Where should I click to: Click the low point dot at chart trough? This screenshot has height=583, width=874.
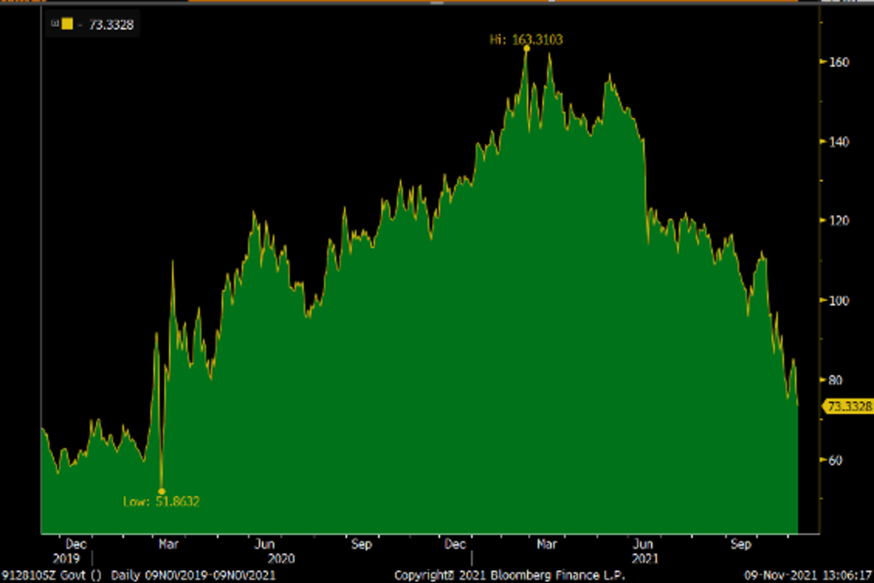tap(162, 492)
